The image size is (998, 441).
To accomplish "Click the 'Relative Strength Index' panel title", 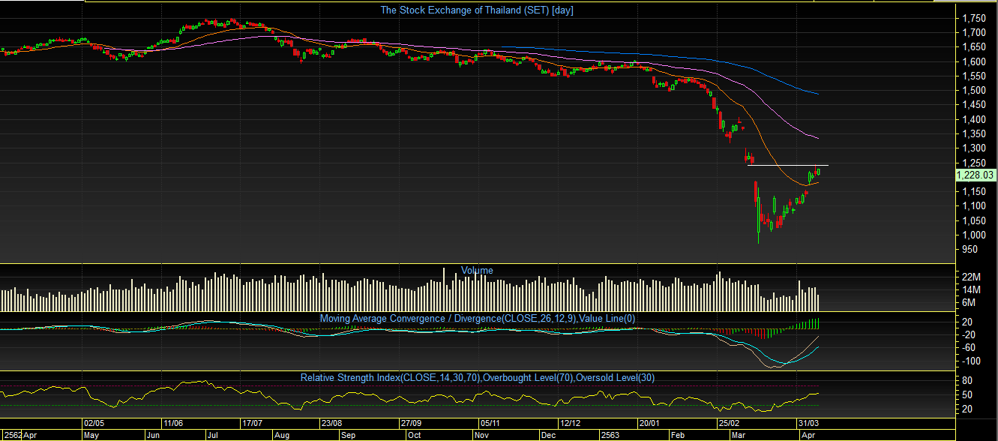I will [x=478, y=377].
